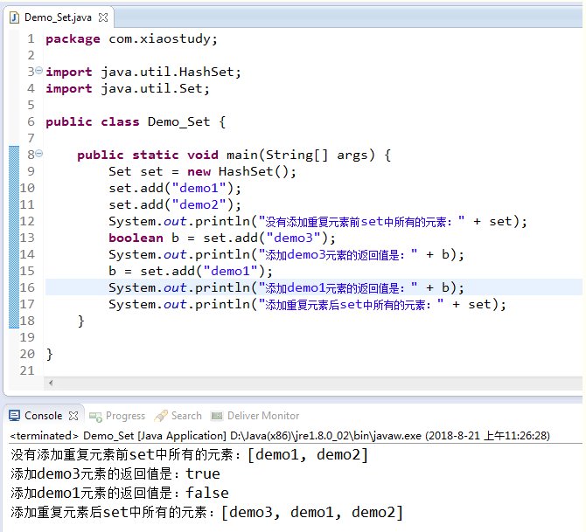This screenshot has width=586, height=532.
Task: Click 'java.util.Set' import on line 4
Action: [x=151, y=88]
